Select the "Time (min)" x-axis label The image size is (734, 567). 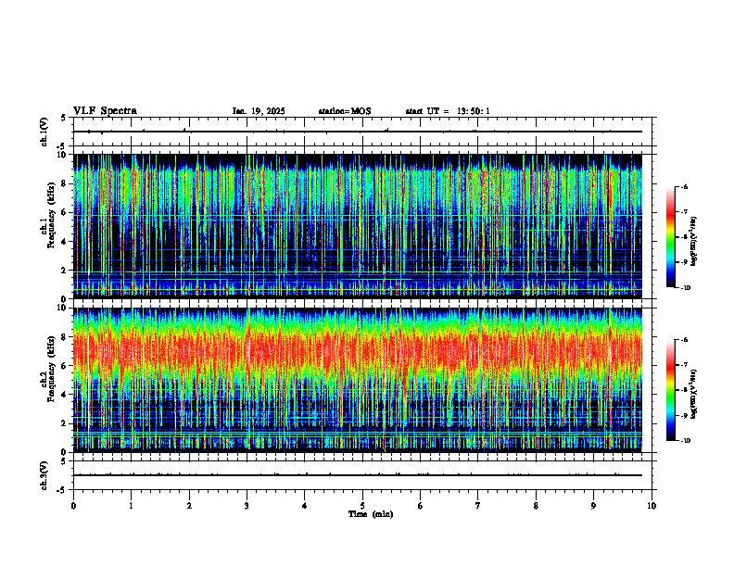[x=371, y=514]
